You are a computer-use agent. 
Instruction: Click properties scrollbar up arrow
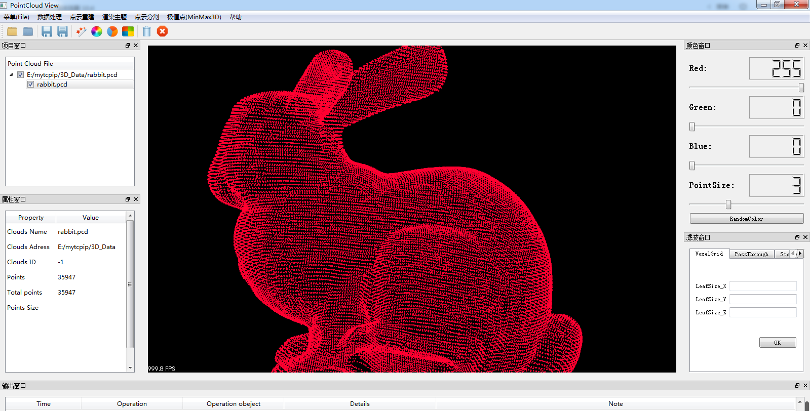click(130, 216)
